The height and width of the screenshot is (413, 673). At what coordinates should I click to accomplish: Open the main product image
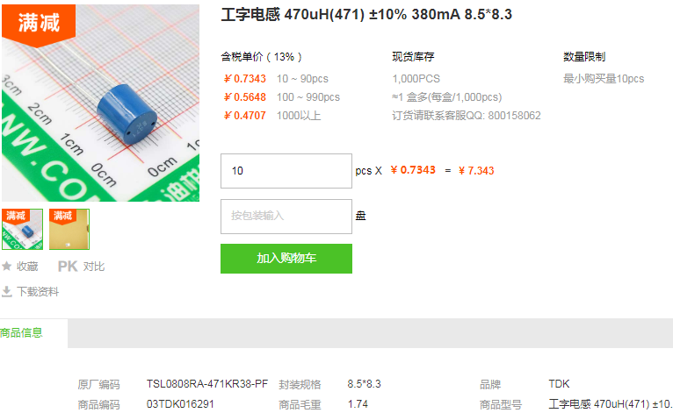click(100, 103)
